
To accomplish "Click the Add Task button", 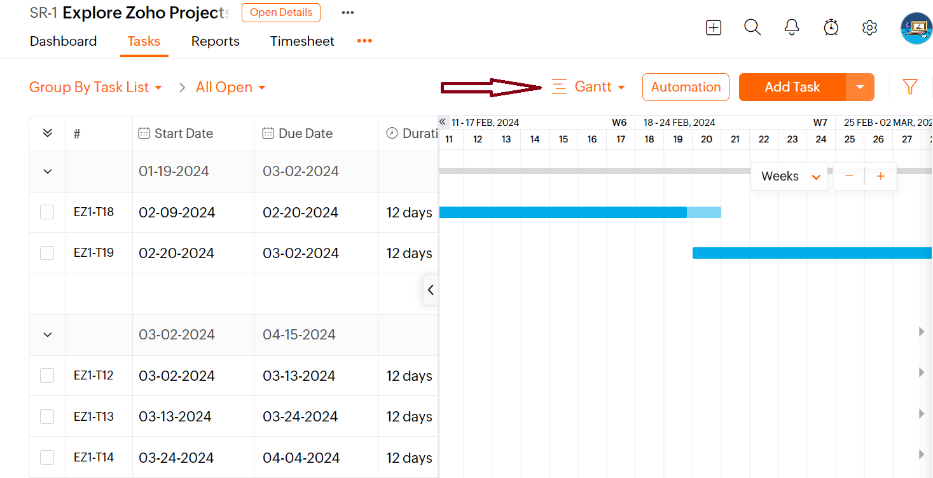I will point(792,87).
